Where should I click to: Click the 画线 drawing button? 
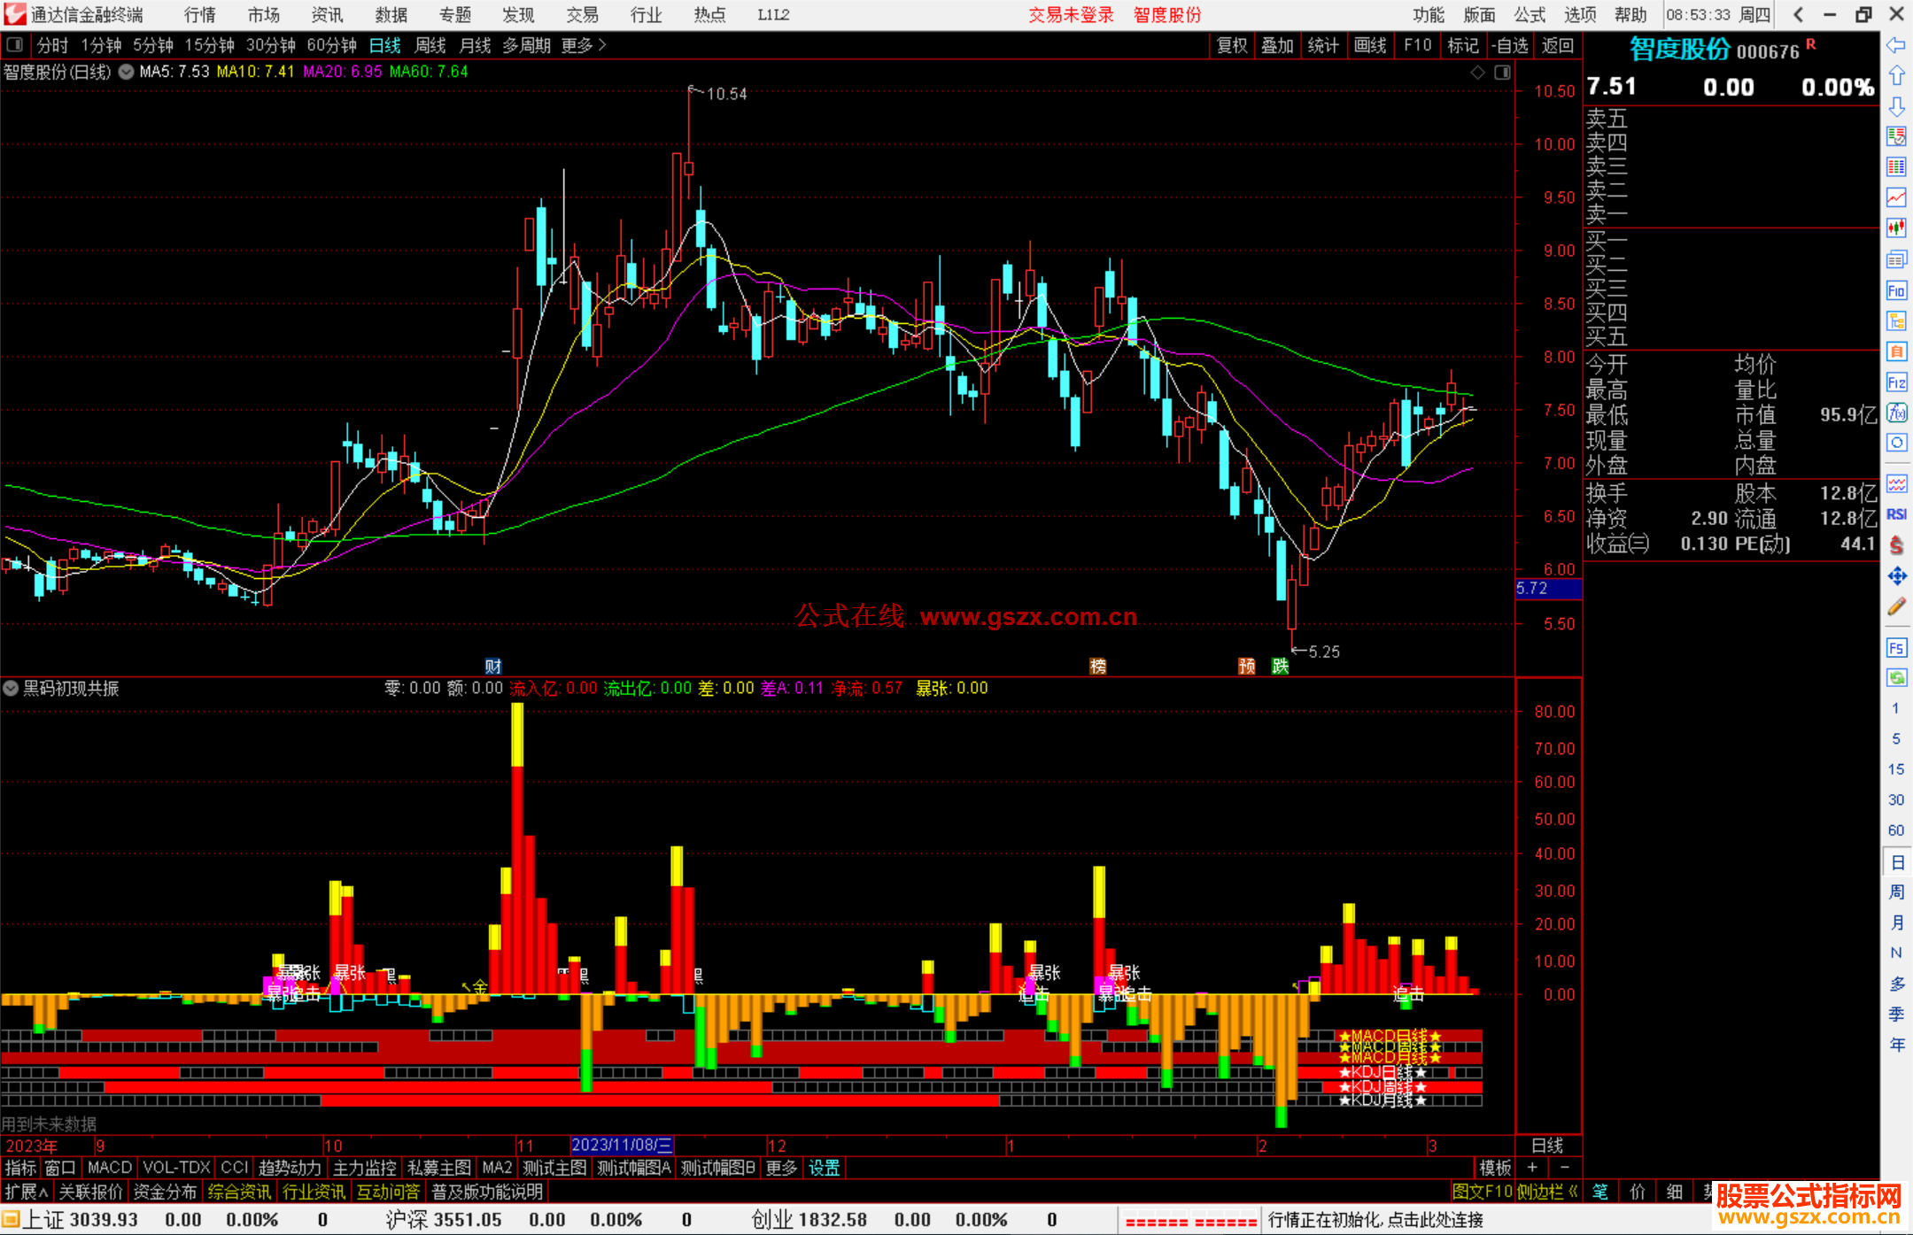click(1370, 45)
